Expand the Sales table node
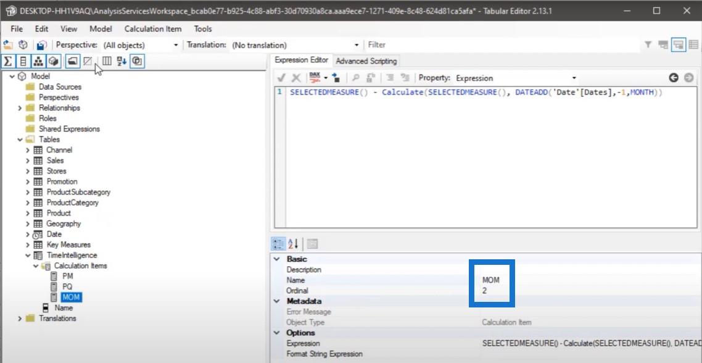702x363 pixels. click(x=28, y=161)
